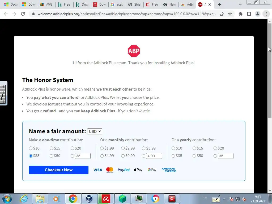Screen dimensions: 272x204
Task: Select monthly $9.99 contribution
Action: click(x=123, y=156)
